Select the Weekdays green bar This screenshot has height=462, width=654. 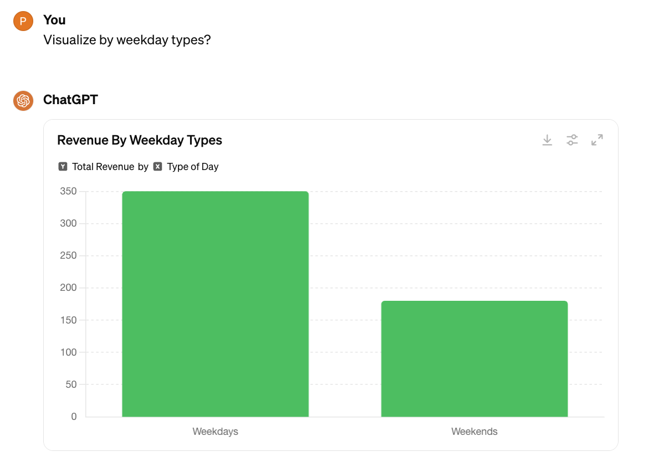click(x=215, y=304)
